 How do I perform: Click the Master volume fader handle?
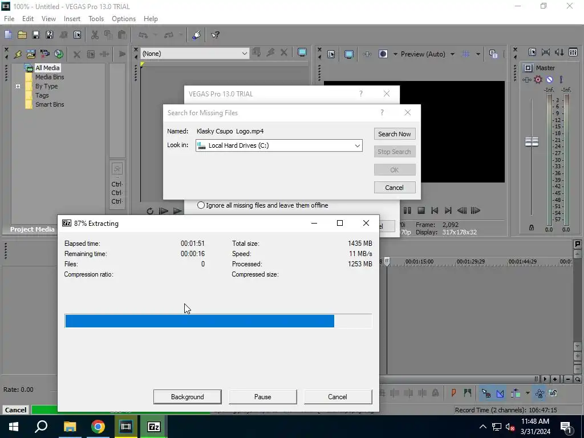(532, 141)
